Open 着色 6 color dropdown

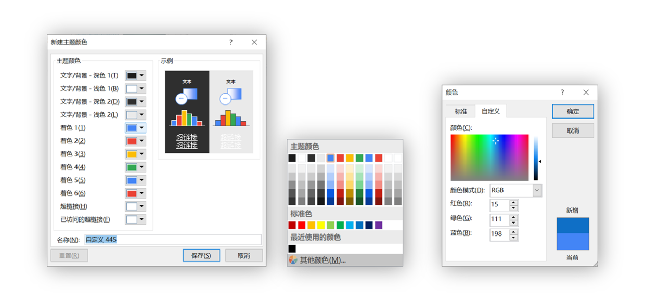[135, 193]
